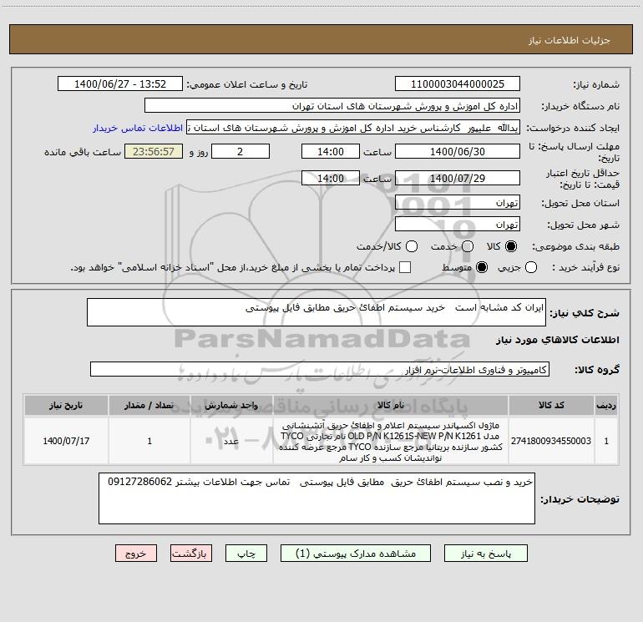Click the کد کالا column header
The image size is (643, 622).
click(x=551, y=405)
